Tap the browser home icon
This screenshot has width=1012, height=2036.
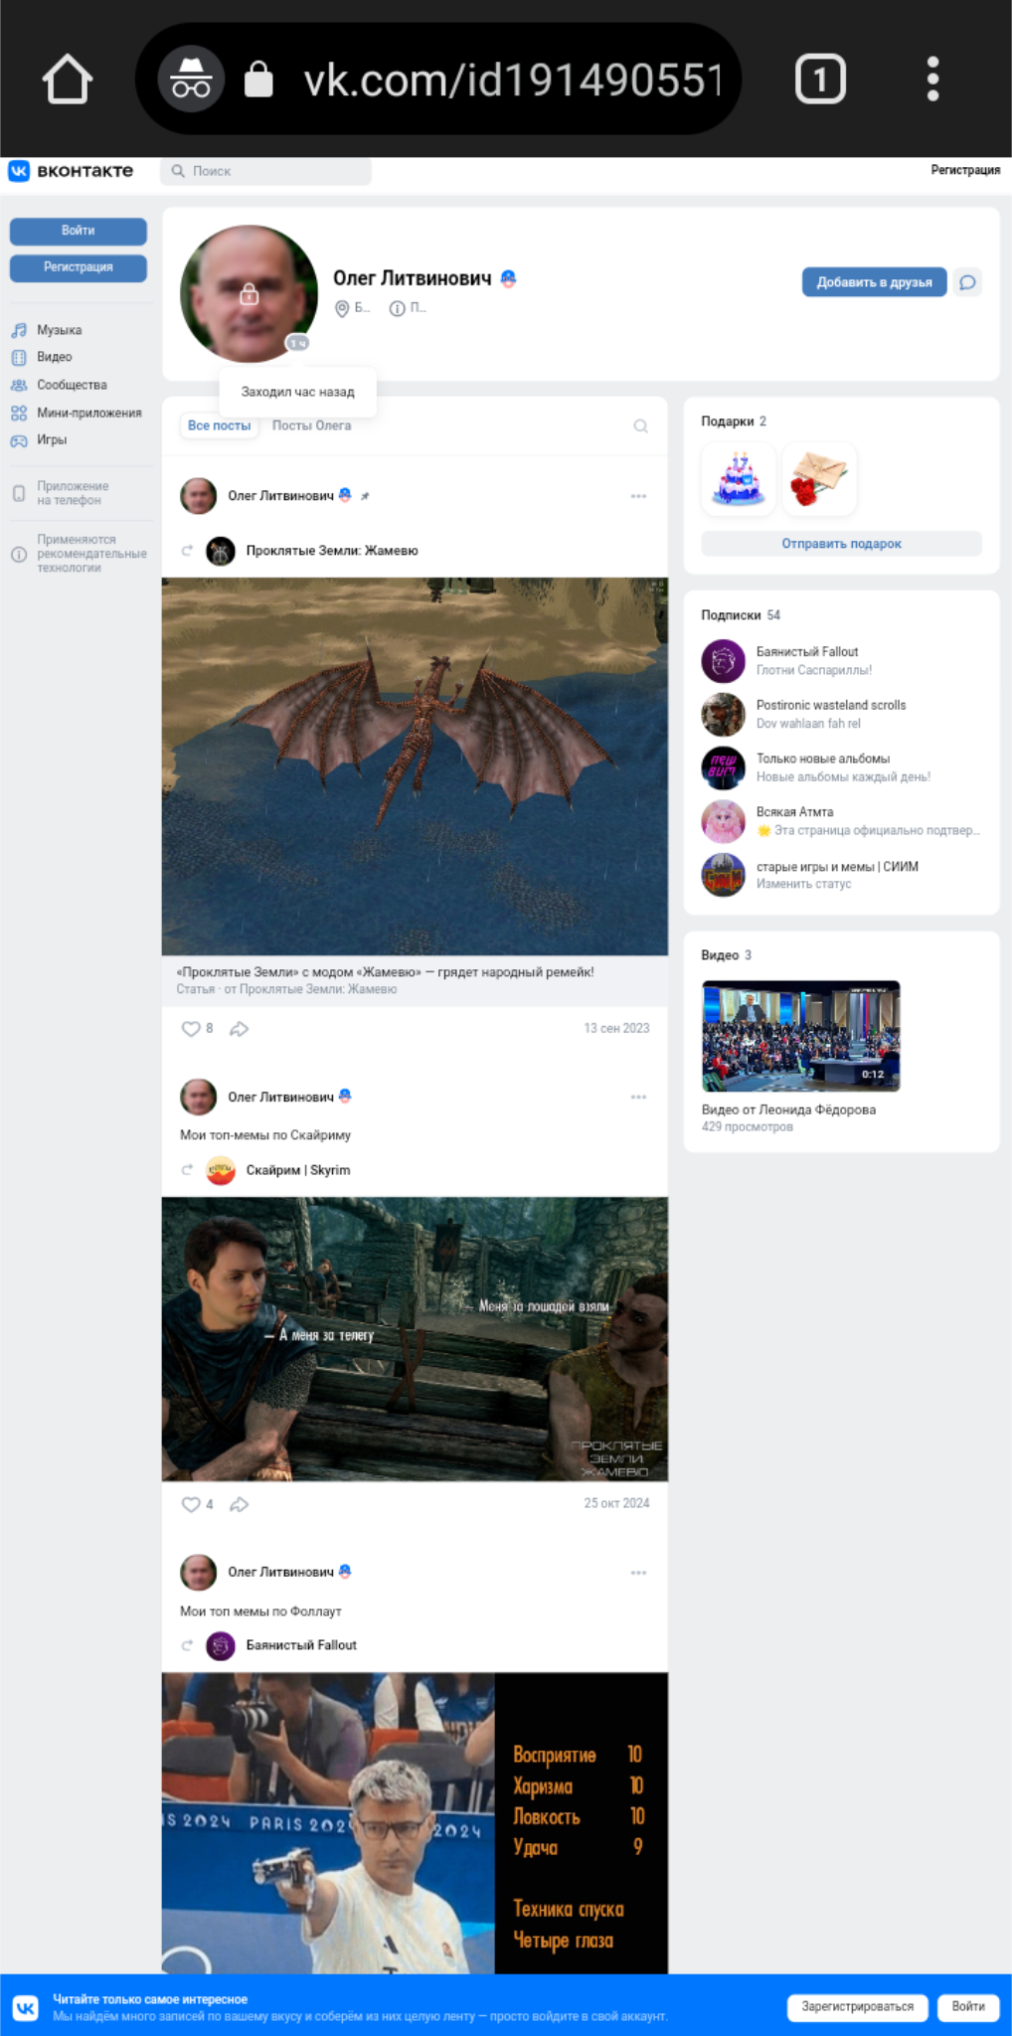pyautogui.click(x=68, y=80)
